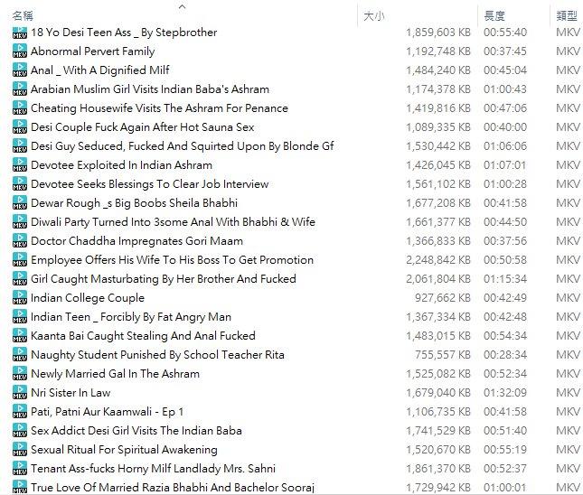This screenshot has height=495, width=583.
Task: Click the 類型 type column header
Action: 567,16
